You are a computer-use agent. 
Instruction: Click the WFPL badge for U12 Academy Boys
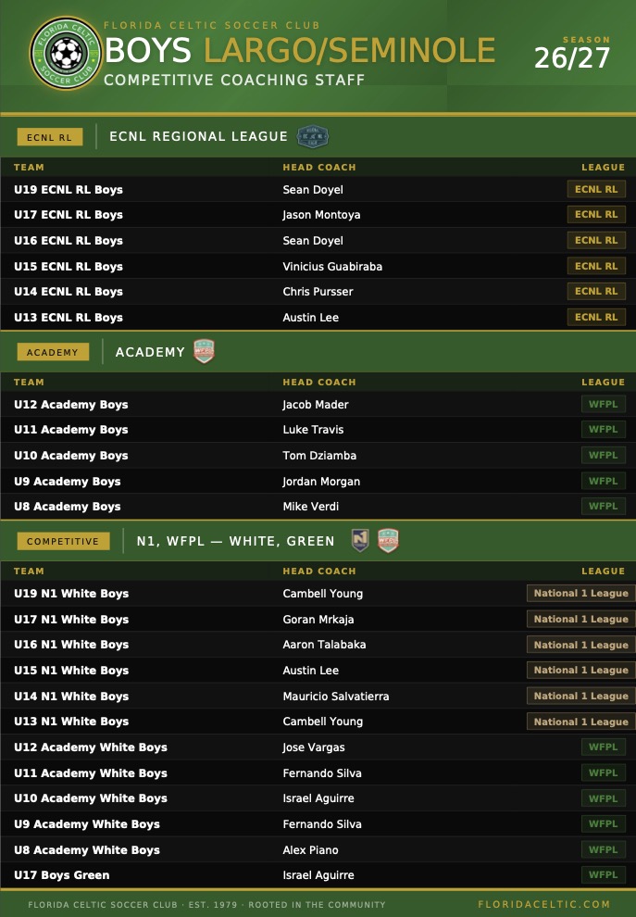(603, 404)
